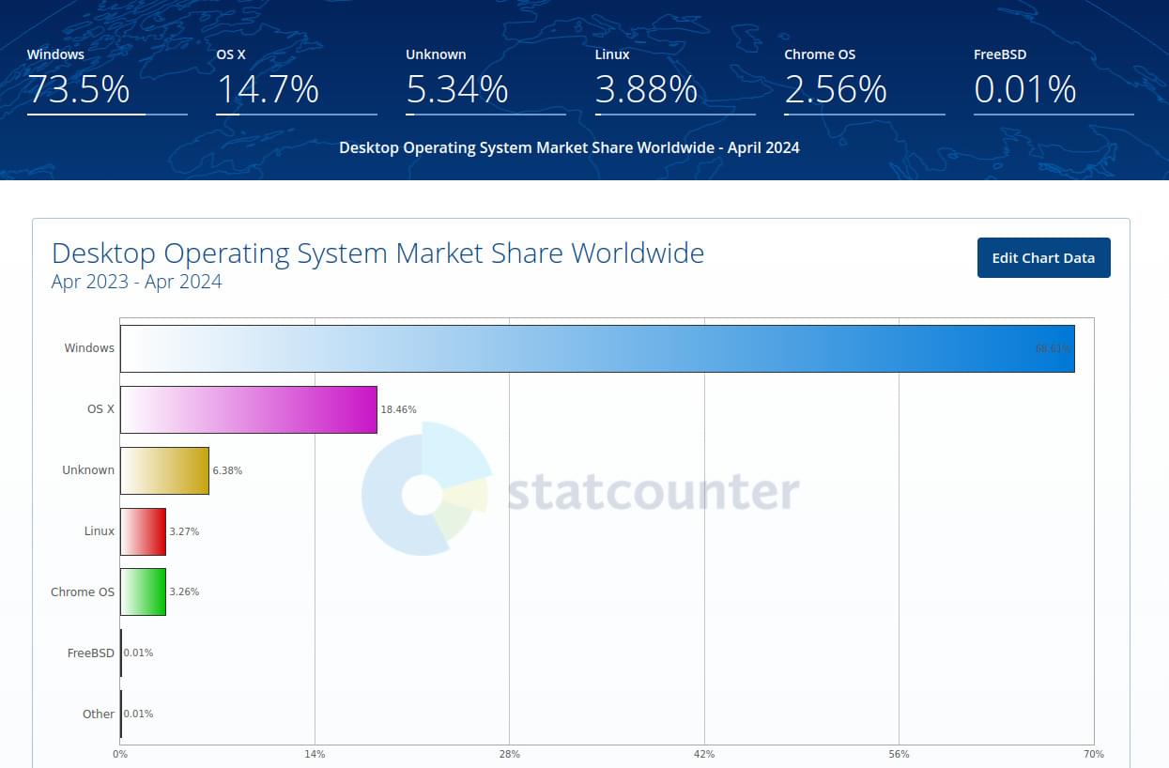Click the 6.38% value beside Unknown bar
Screen dimensions: 1169x768
227,470
